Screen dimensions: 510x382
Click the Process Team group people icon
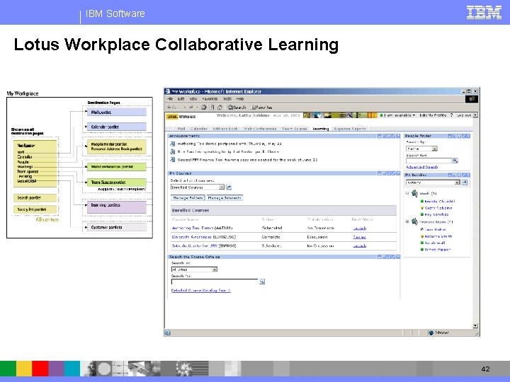[x=414, y=222]
